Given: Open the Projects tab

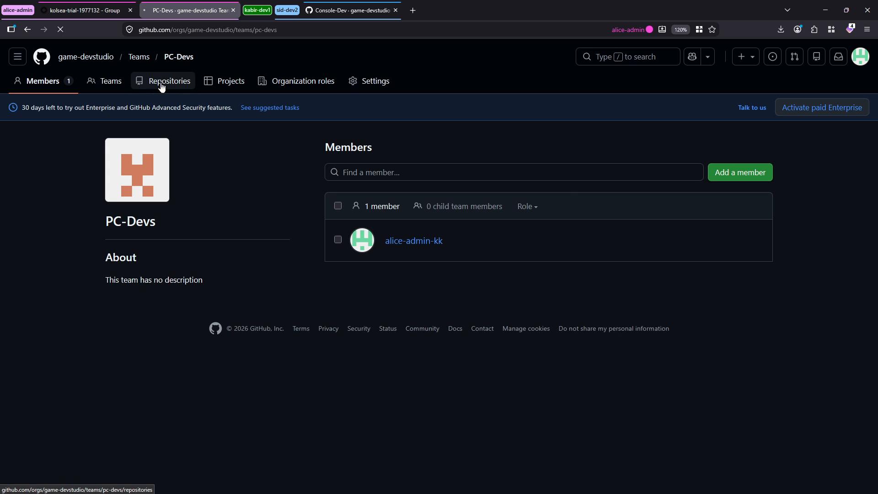Looking at the screenshot, I should (224, 81).
